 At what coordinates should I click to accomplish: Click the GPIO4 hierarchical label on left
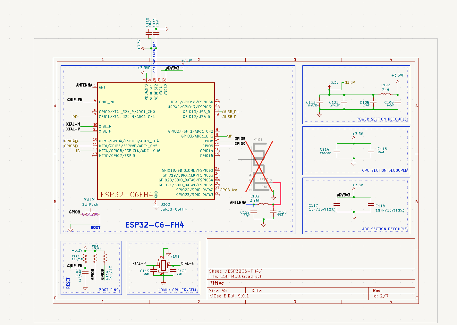(71, 141)
